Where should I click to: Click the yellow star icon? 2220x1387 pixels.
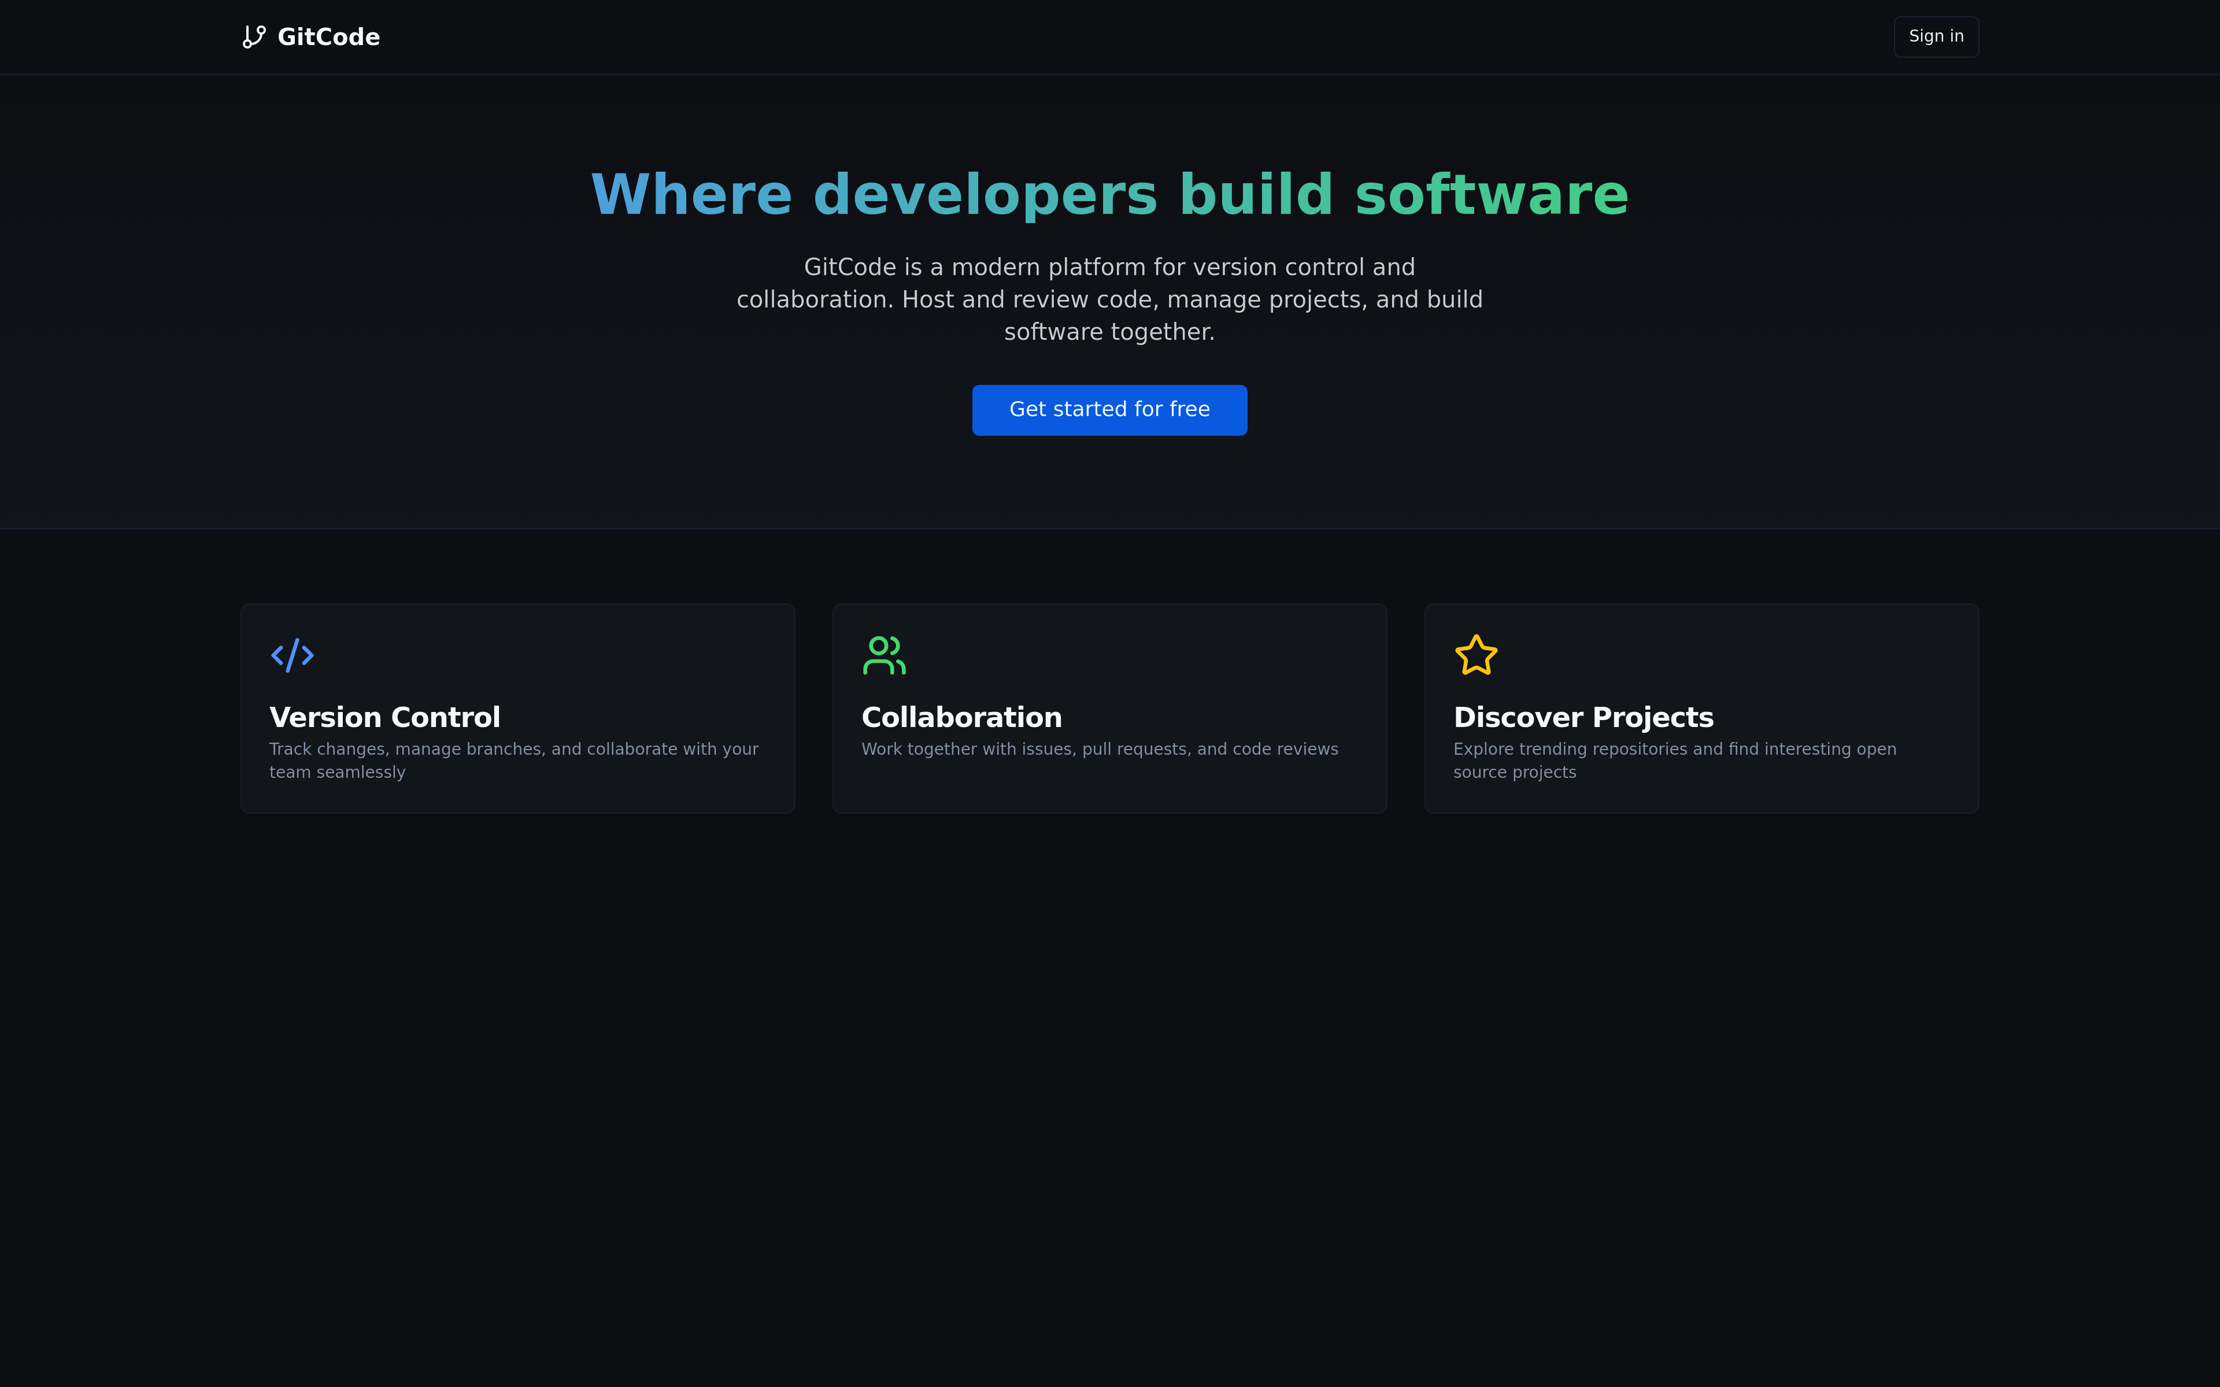pyautogui.click(x=1476, y=655)
